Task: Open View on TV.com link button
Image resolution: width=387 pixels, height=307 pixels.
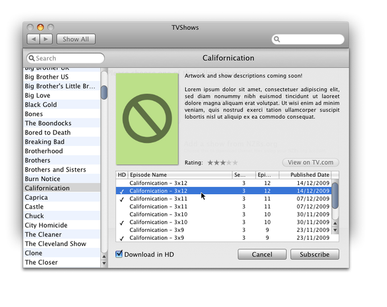Action: click(x=311, y=162)
